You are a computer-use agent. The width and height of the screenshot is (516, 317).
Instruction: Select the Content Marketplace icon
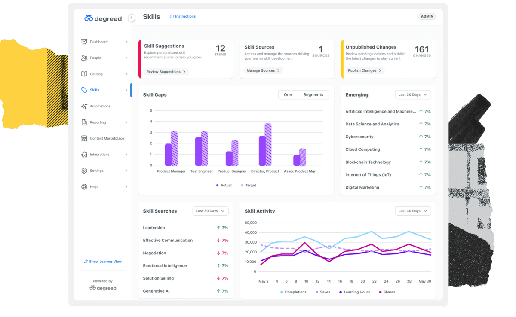click(84, 138)
